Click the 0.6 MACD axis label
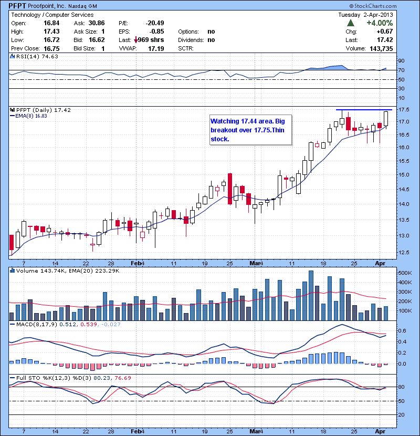This screenshot has width=420, height=436. pos(403,330)
